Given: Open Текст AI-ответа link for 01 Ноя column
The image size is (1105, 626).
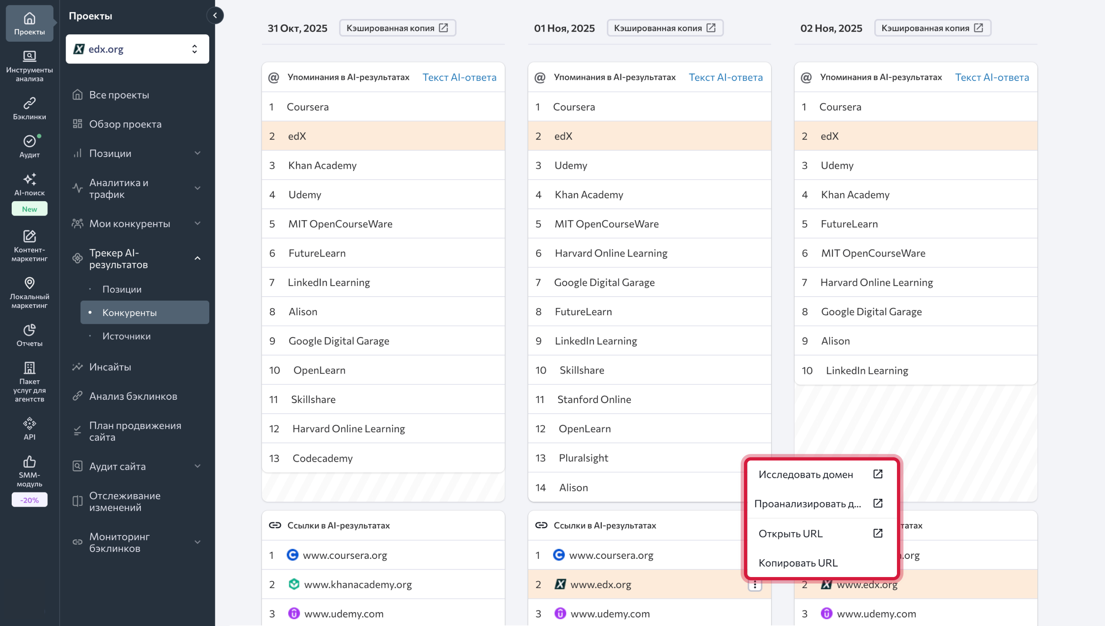Looking at the screenshot, I should 725,77.
